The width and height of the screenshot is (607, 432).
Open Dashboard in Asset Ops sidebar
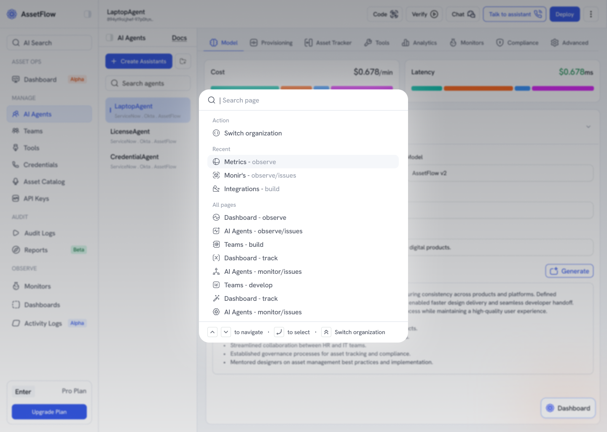coord(49,79)
